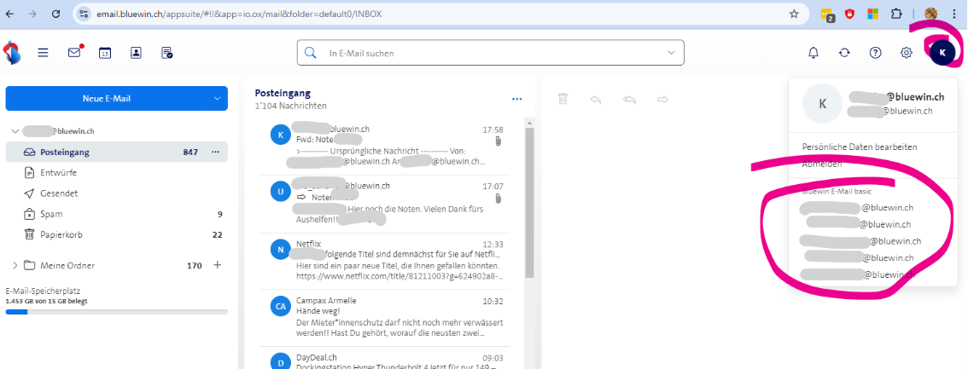
Task: Select Gesendet folder
Action: coord(117,193)
